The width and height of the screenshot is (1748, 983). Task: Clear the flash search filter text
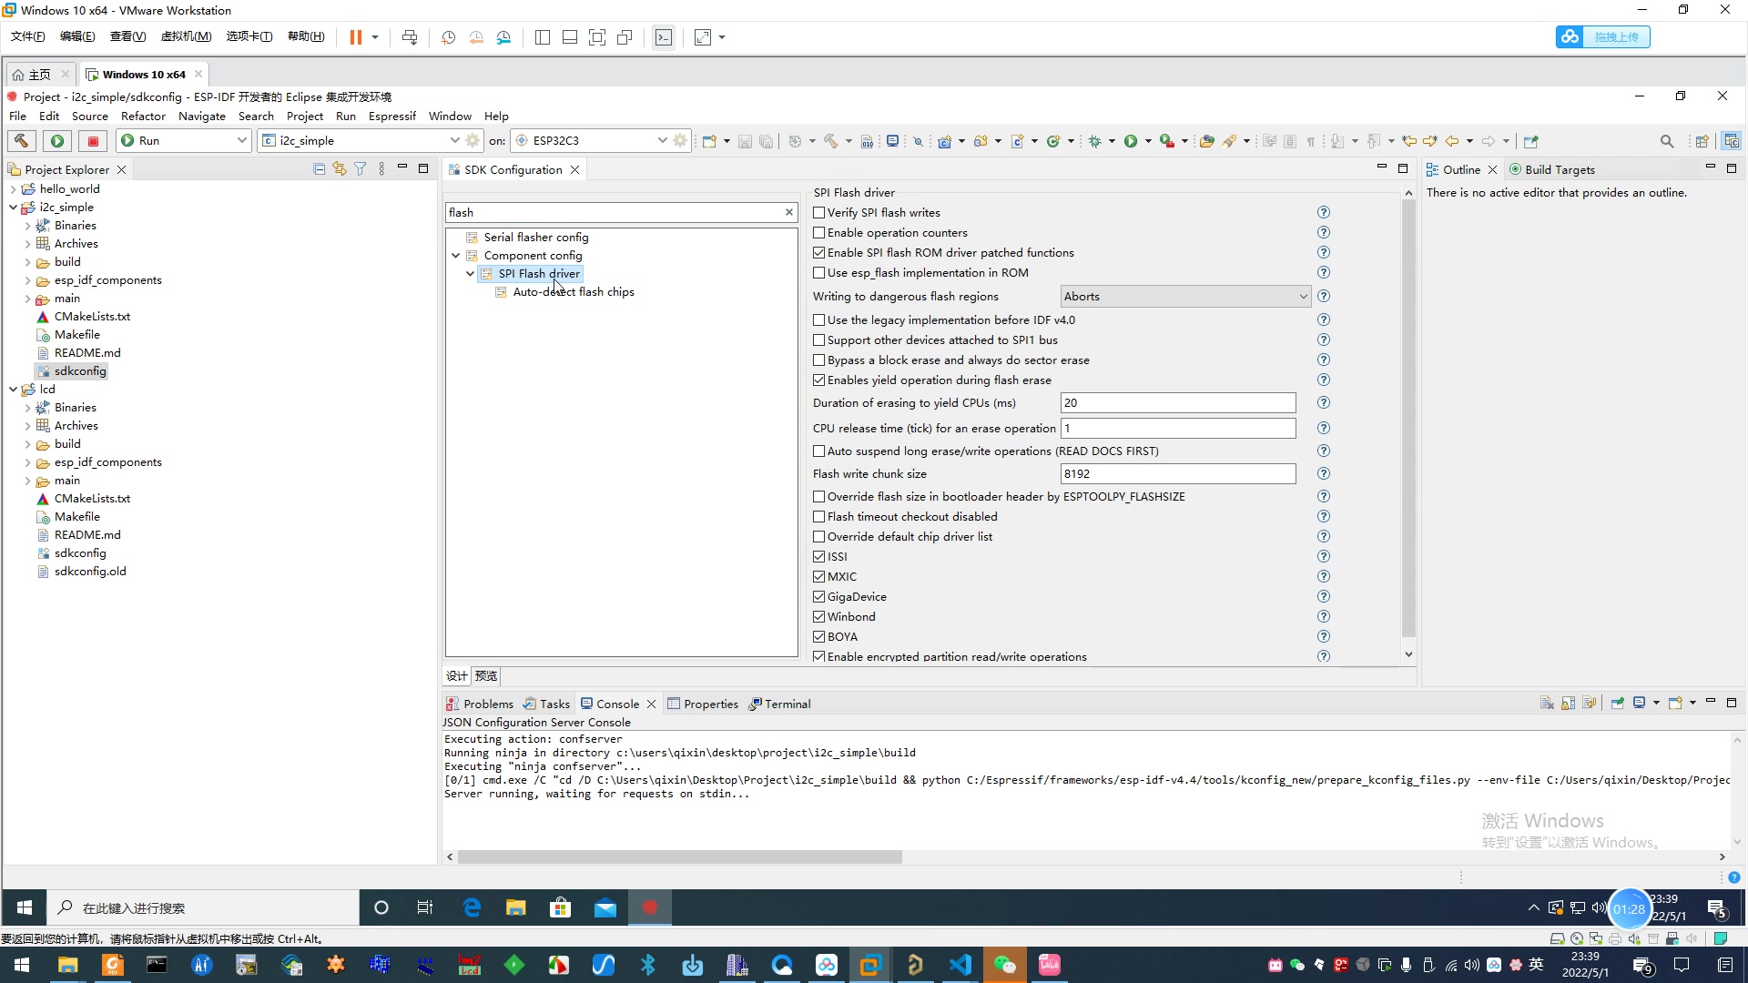(x=789, y=212)
